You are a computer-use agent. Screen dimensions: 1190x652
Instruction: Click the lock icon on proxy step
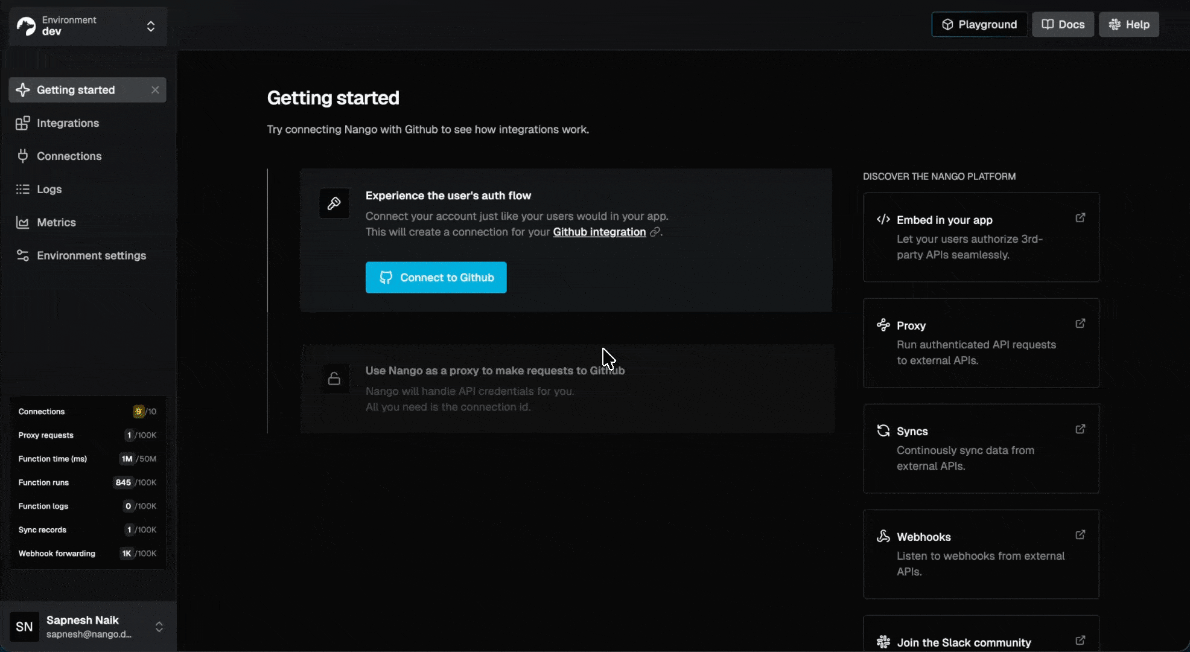[x=334, y=379]
